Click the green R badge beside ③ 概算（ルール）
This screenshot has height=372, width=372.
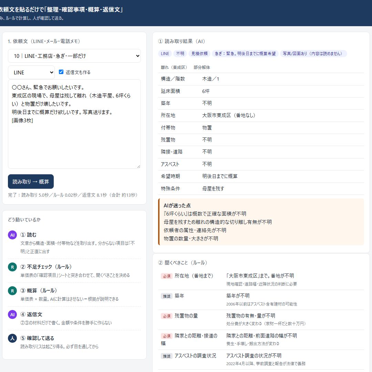[12, 291]
